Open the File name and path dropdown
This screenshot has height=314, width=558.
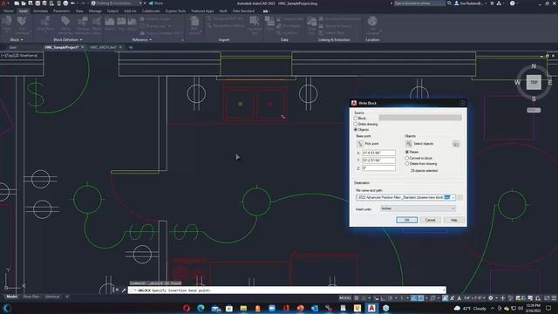[453, 198]
